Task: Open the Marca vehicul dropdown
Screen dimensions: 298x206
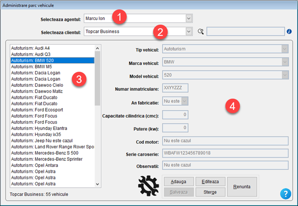Action: [x=285, y=62]
